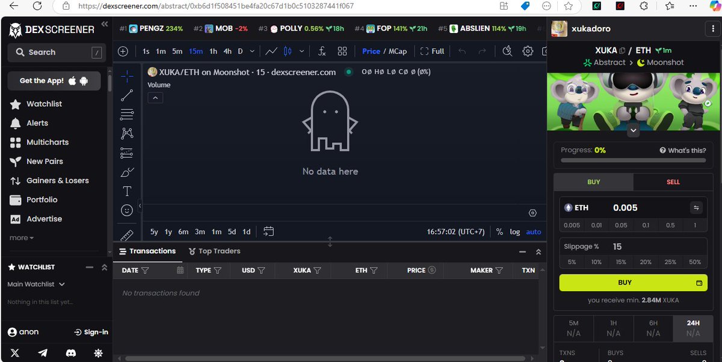The height and width of the screenshot is (362, 722).
Task: Select the 1s timeframe
Action: coord(146,52)
